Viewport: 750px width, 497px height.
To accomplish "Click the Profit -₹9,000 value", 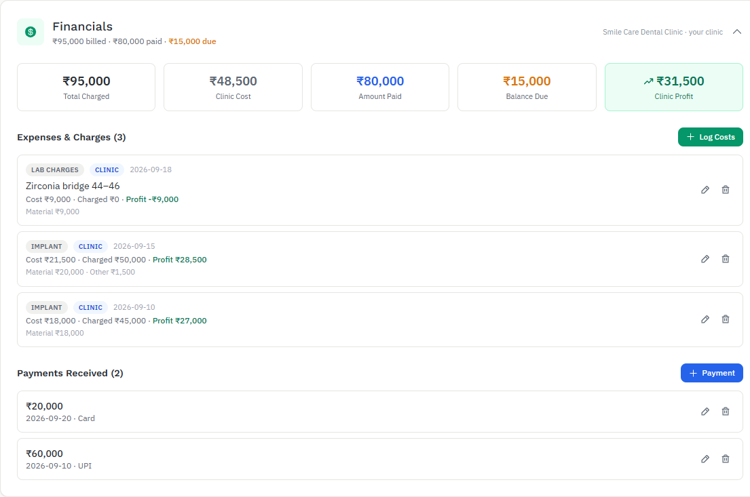I will (x=152, y=199).
